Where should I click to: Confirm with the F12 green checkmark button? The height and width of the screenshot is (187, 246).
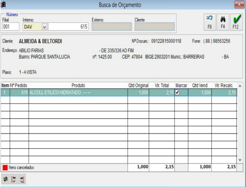pyautogui.click(x=236, y=22)
